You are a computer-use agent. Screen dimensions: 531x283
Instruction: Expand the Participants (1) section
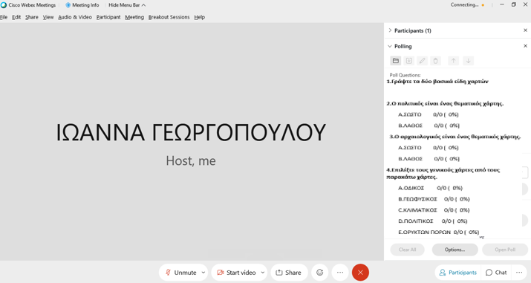click(390, 30)
